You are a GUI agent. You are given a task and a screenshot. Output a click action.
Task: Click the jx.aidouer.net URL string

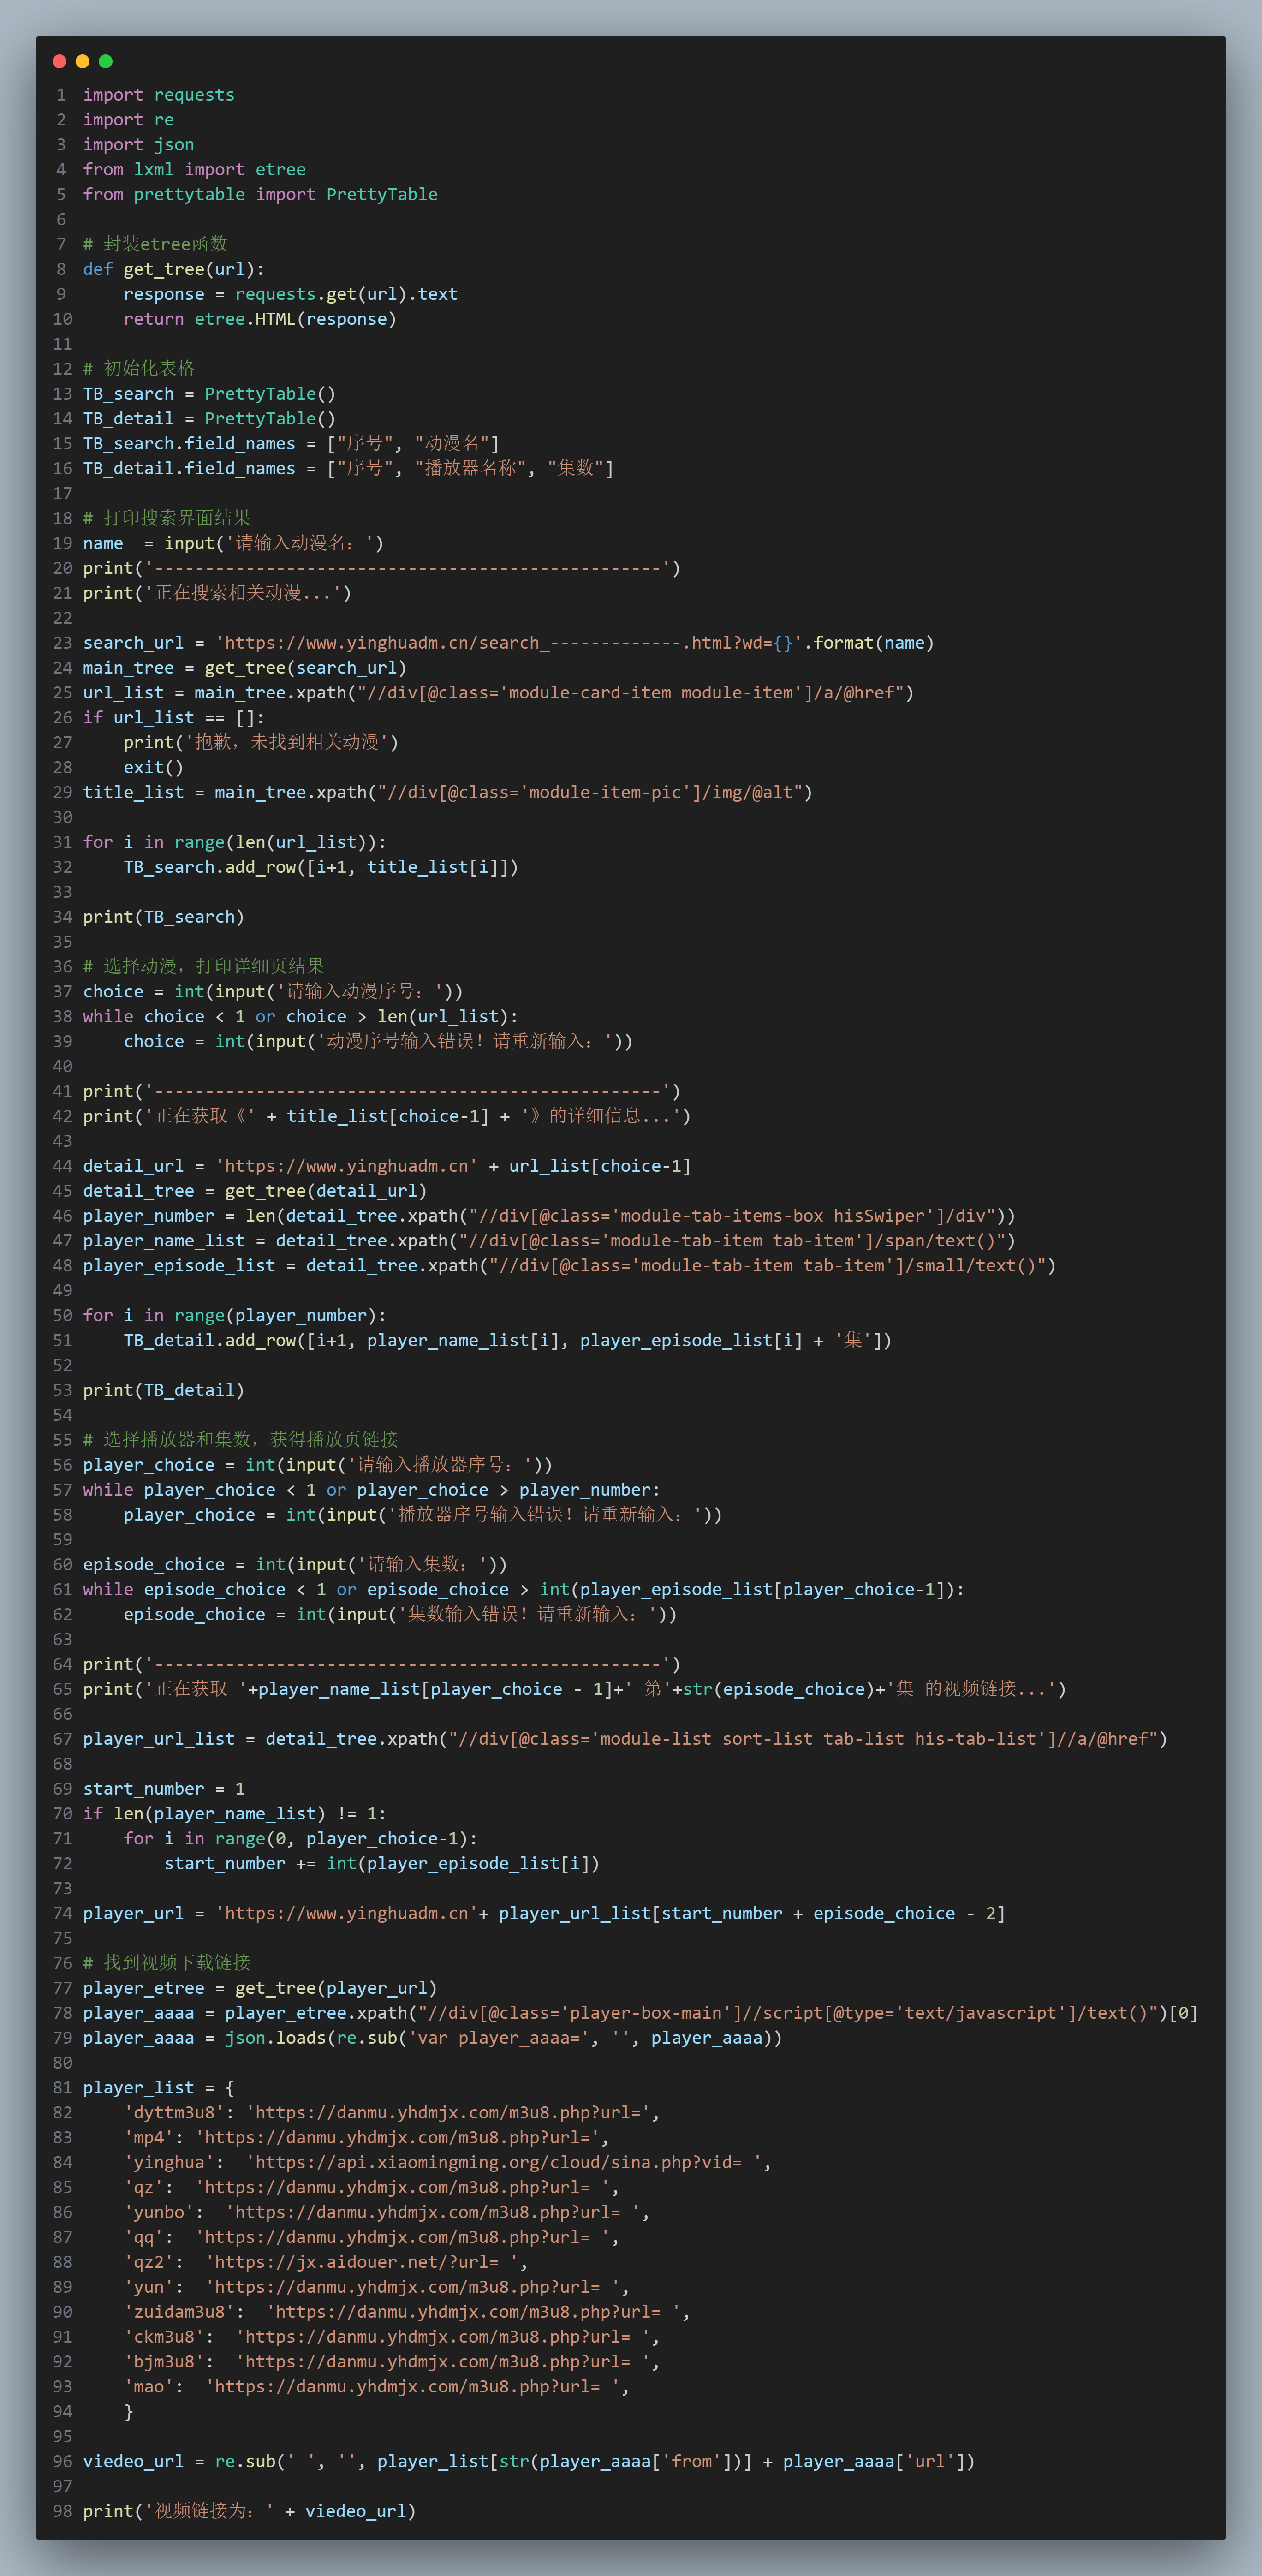(361, 2261)
